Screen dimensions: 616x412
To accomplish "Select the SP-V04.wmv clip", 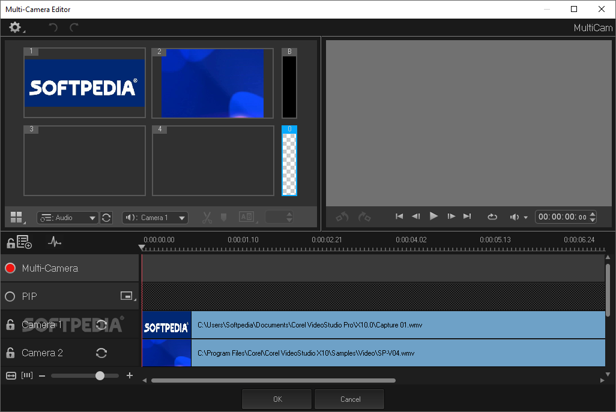I will (x=373, y=353).
